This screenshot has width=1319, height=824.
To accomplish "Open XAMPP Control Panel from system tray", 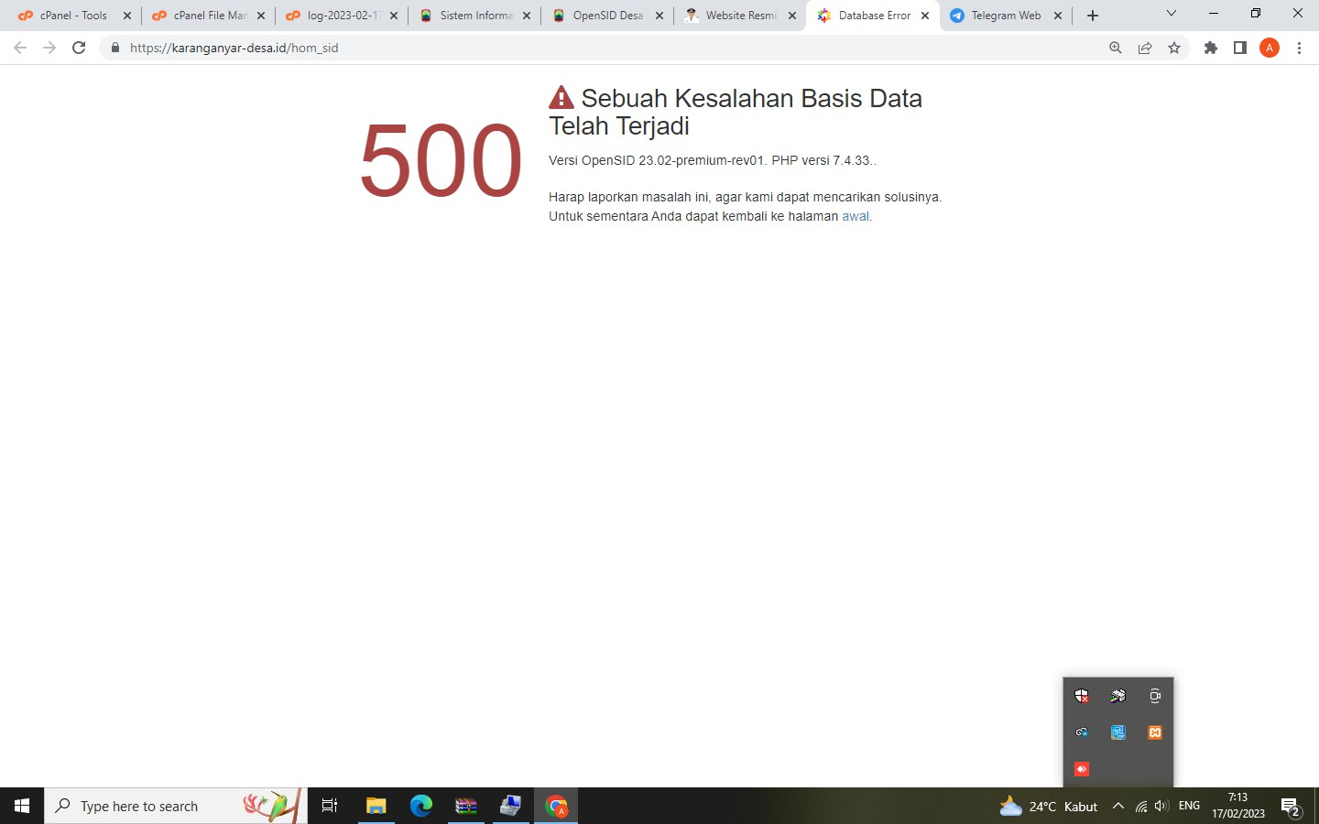I will pyautogui.click(x=1154, y=732).
